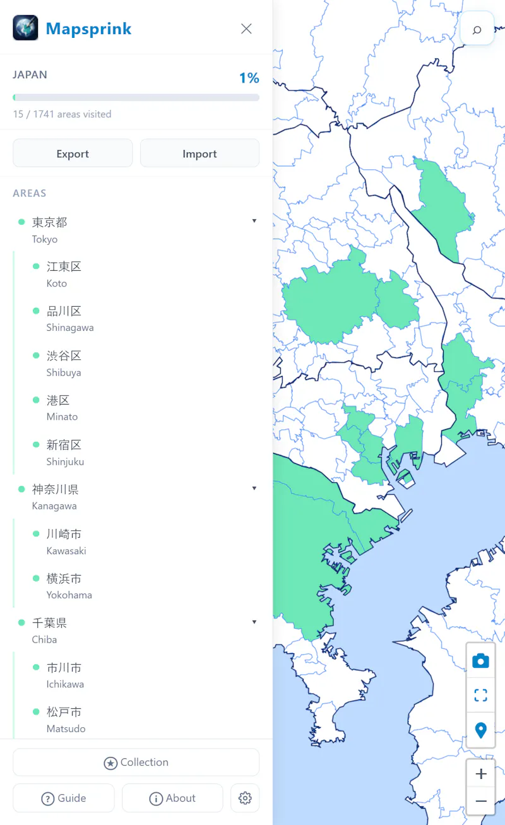Select 東京都 Tokyo prefecture row
This screenshot has width=505, height=825.
click(136, 230)
